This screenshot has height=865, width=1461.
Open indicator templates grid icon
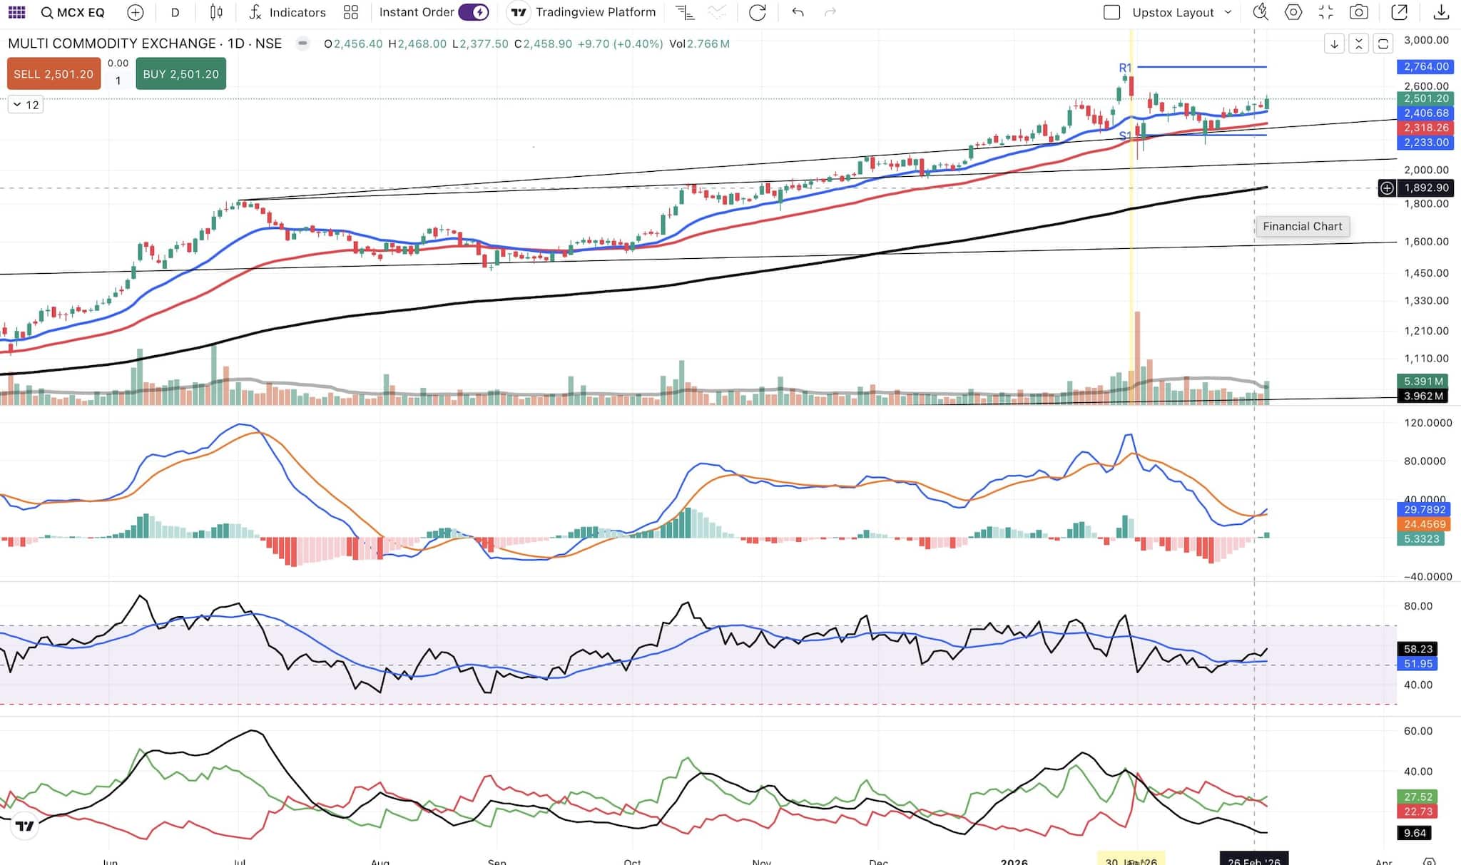350,12
